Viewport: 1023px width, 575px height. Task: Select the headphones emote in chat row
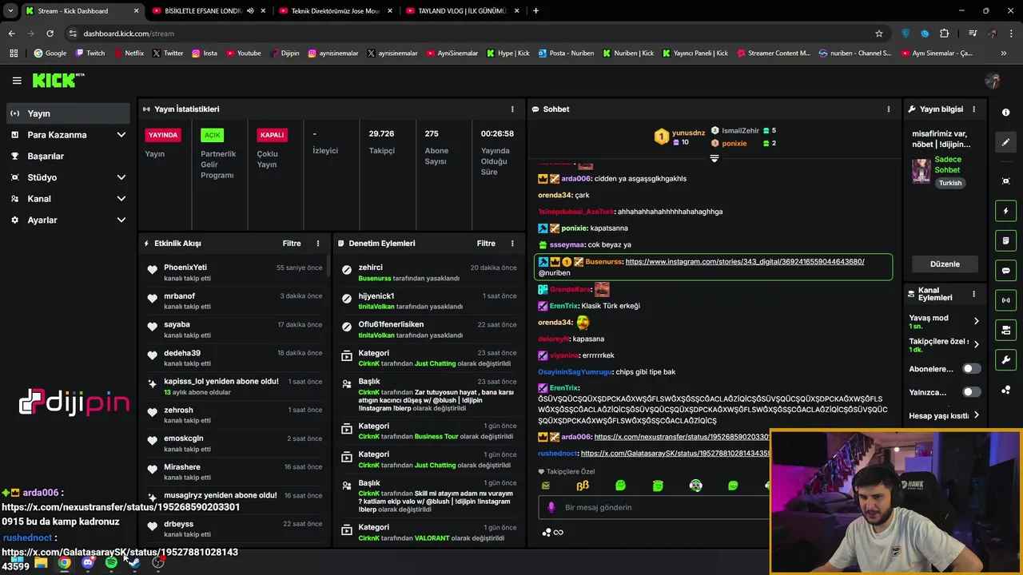696,486
